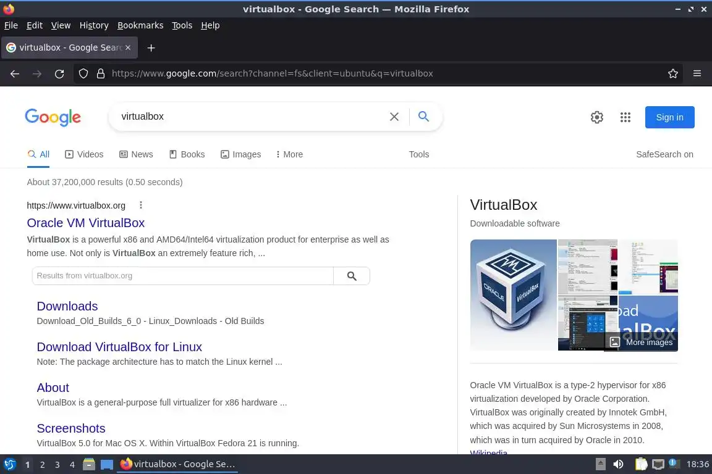
Task: Click the Results from virtualbox.org search field
Action: [182, 276]
